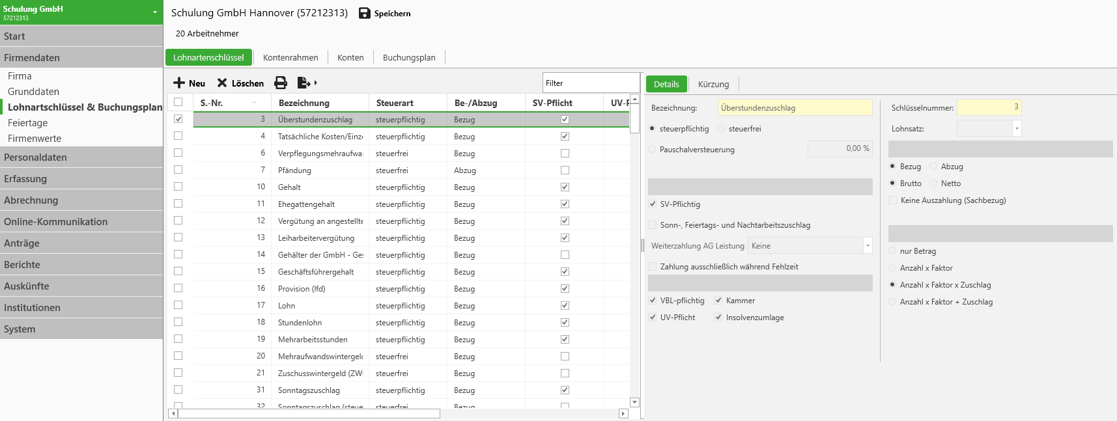Open the Weiterzahlung AG Leistung dropdown
Screen dimensions: 1117x421
(868, 246)
